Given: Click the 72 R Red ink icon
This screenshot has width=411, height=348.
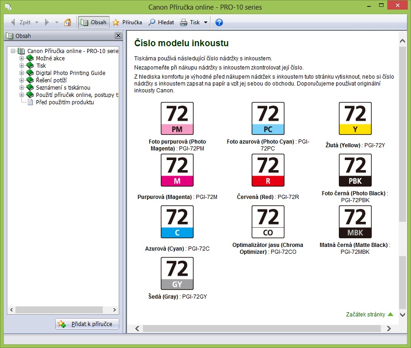Looking at the screenshot, I should (x=268, y=170).
